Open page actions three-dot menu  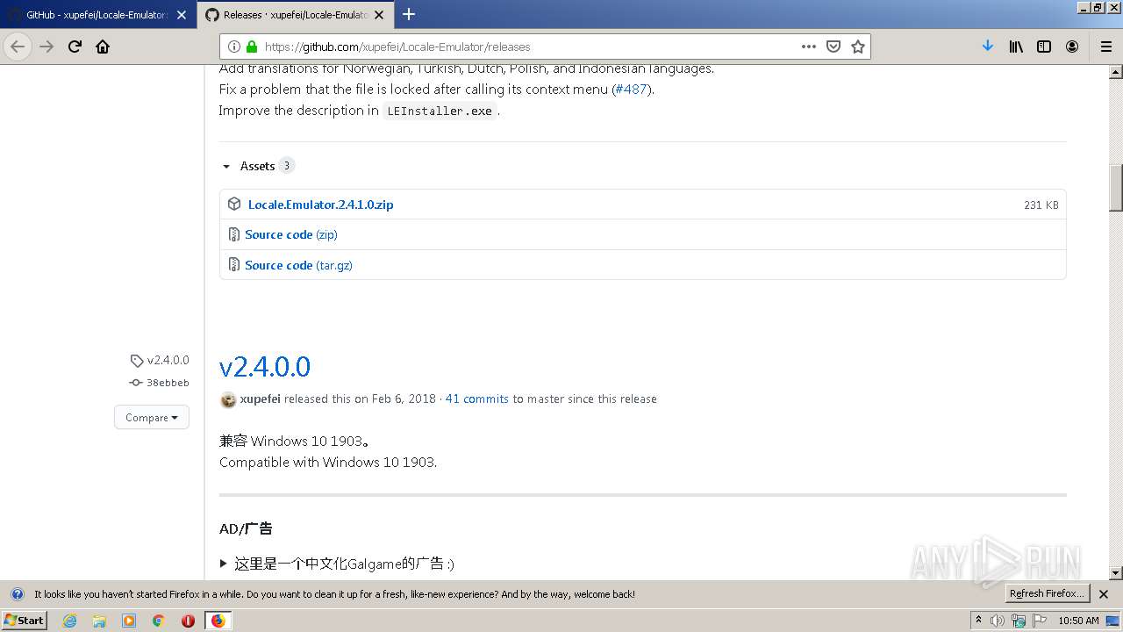[809, 47]
